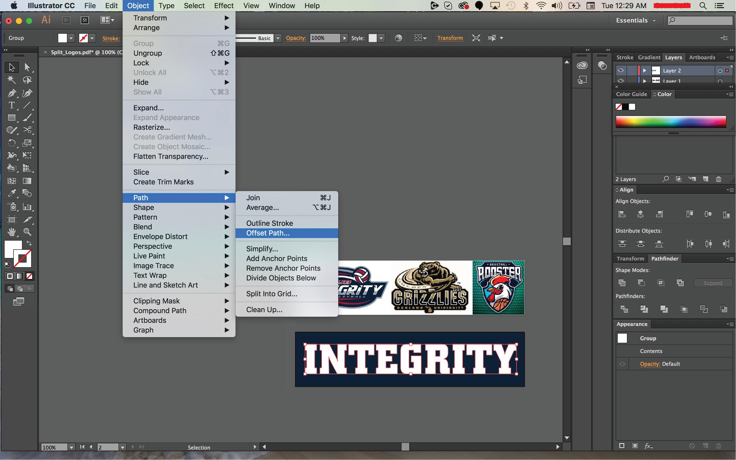Open the Essentials workspace dropdown

coord(635,20)
